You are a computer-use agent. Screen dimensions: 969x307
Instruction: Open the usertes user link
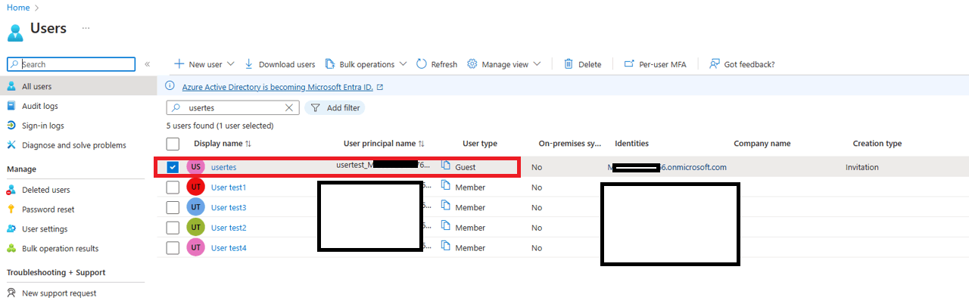223,167
